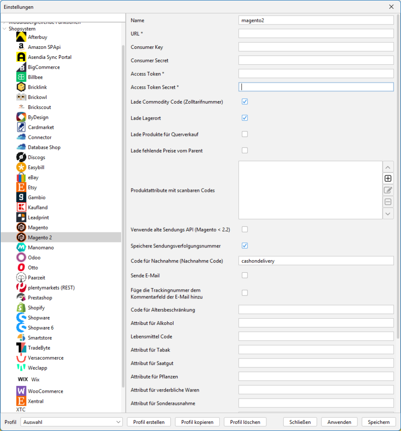401x431 pixels.
Task: Disable Lade Commodity Code checkbox
Action: click(x=244, y=101)
